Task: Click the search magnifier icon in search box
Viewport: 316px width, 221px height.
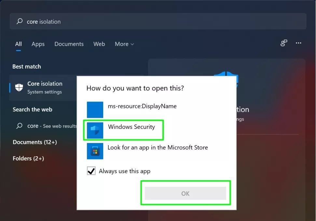Action: [x=20, y=21]
